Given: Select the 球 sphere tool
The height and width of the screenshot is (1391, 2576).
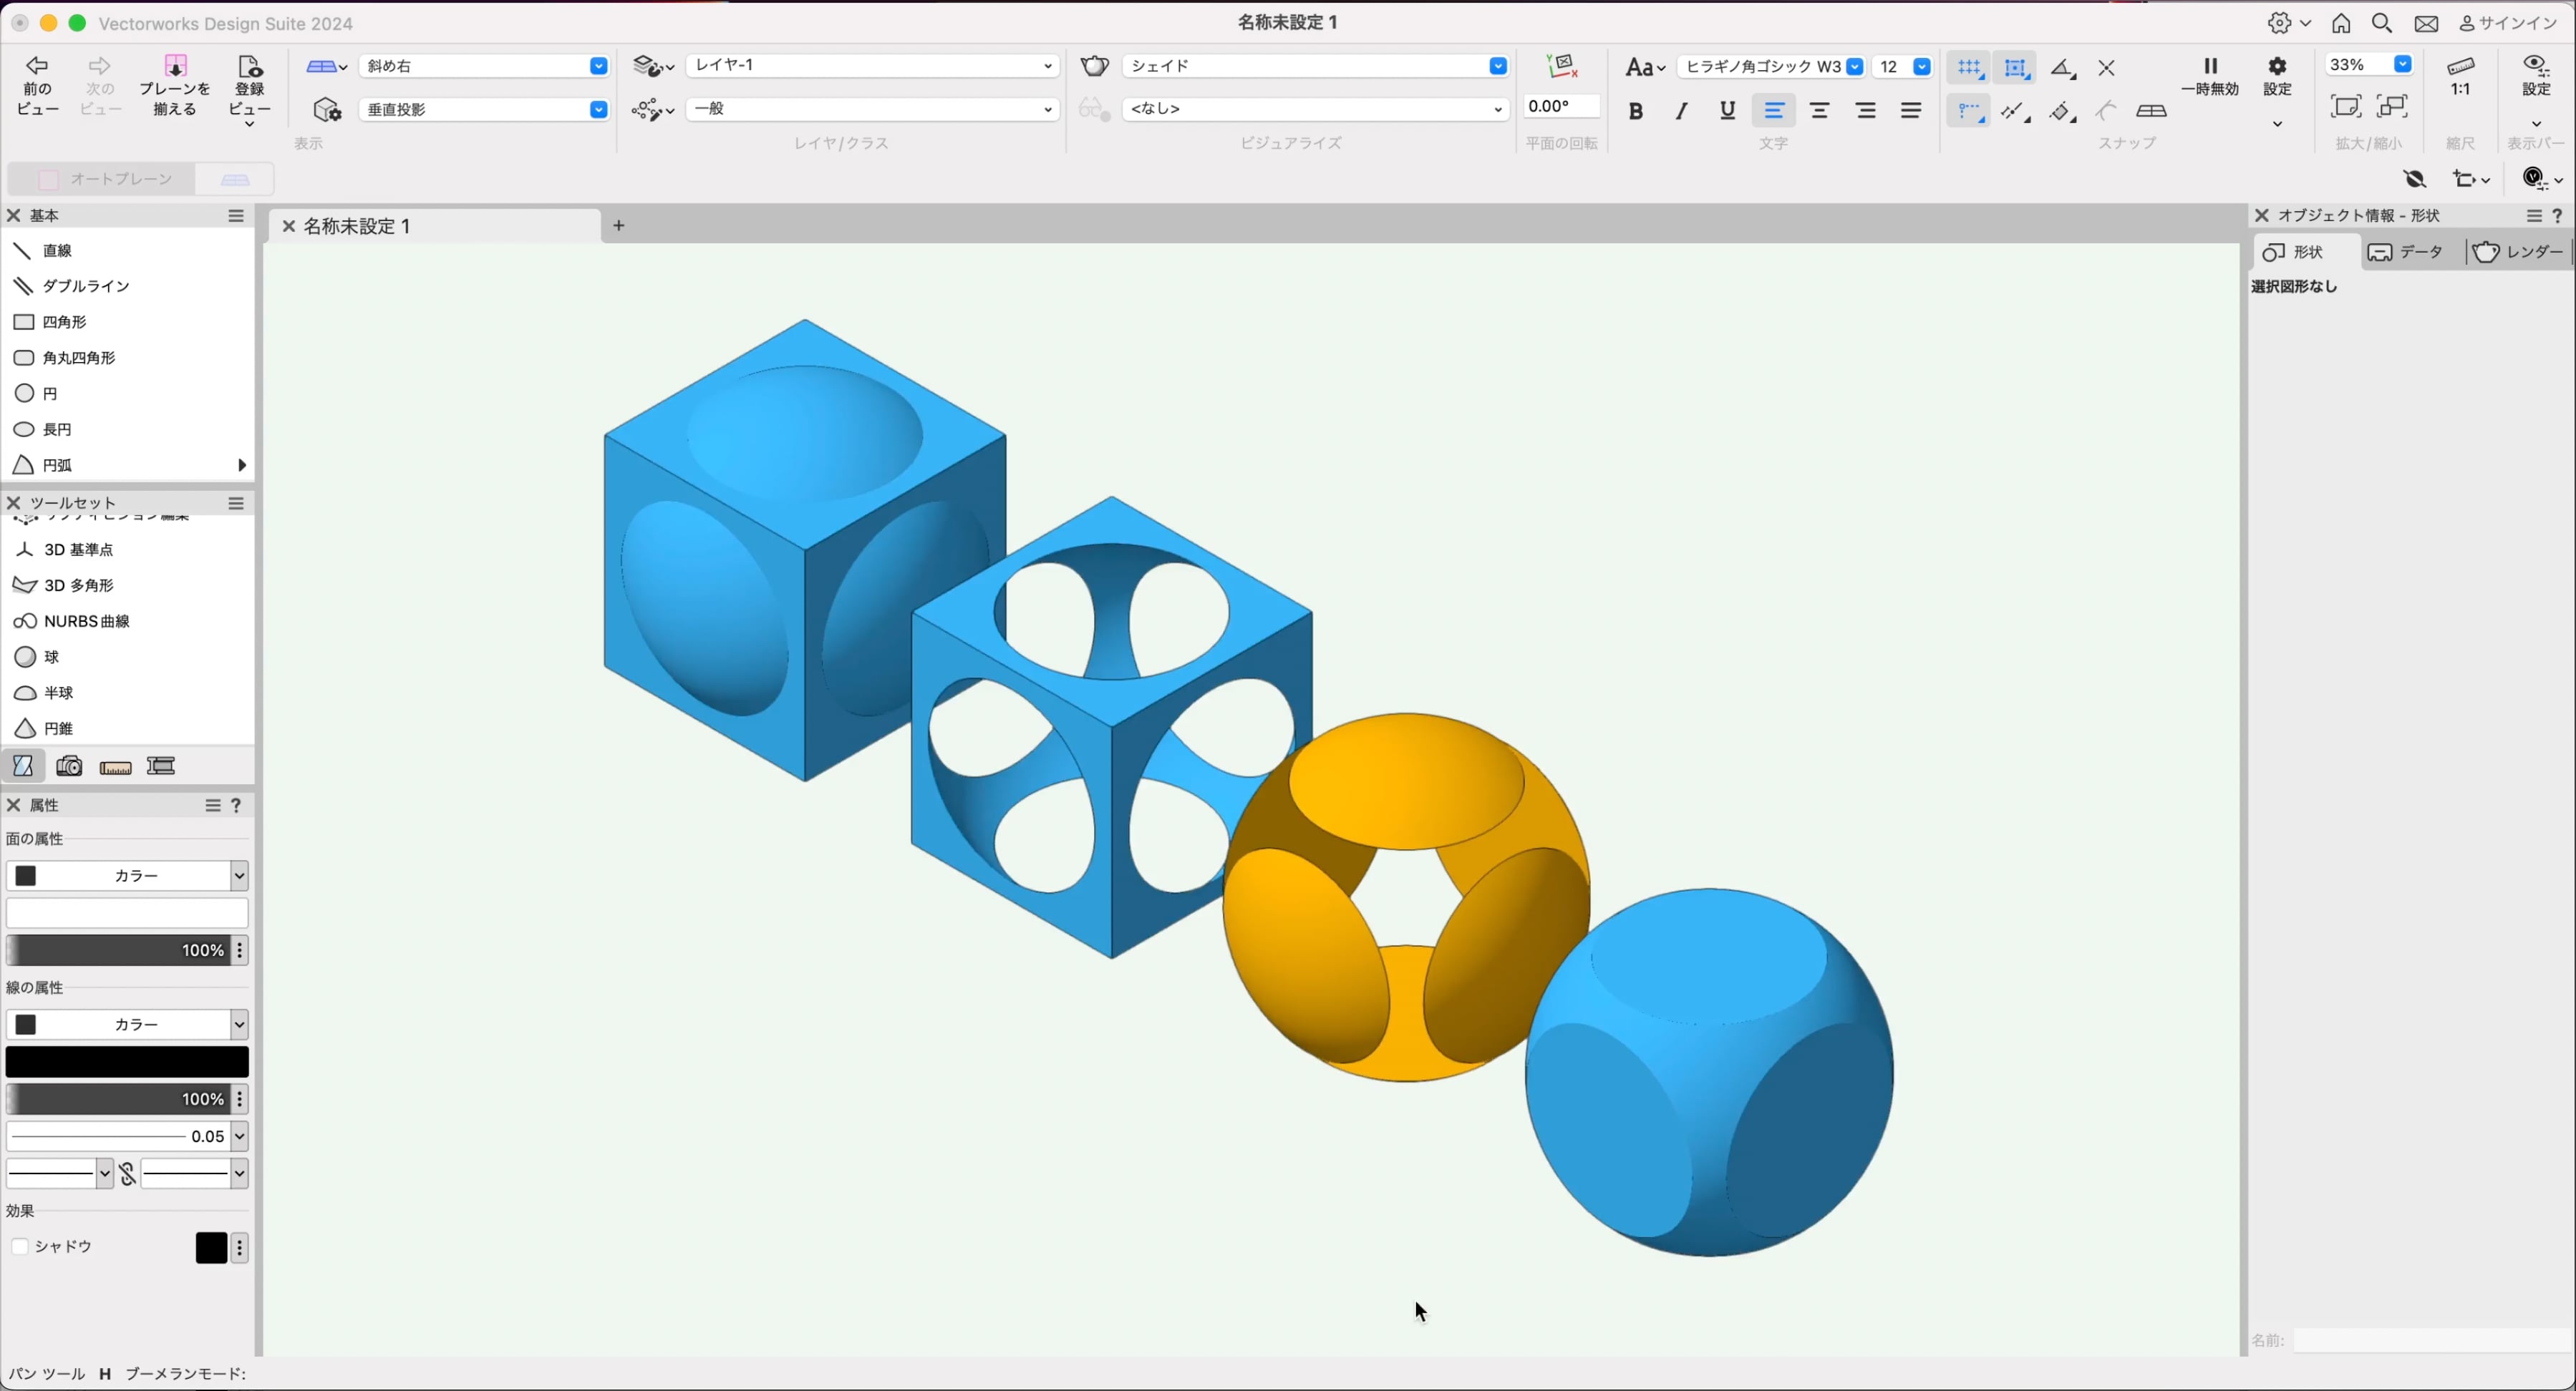Looking at the screenshot, I should point(126,658).
